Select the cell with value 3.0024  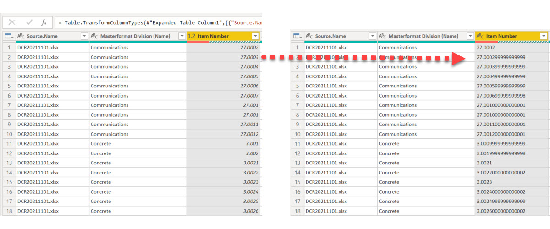coord(224,192)
